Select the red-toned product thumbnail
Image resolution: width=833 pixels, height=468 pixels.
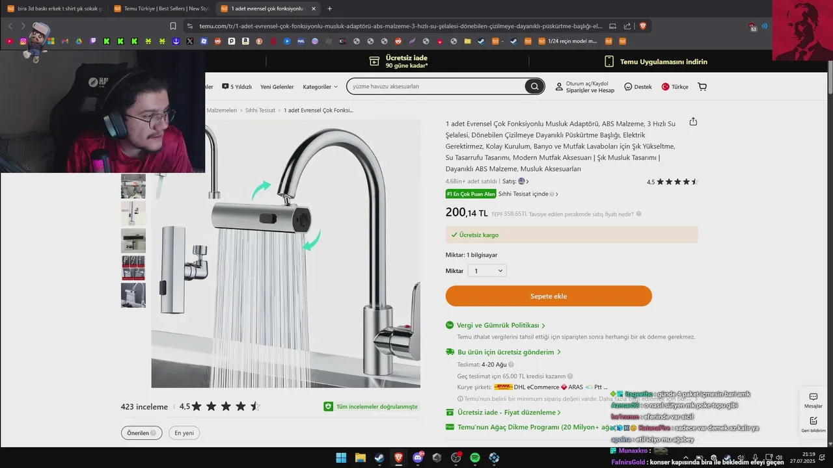point(133,268)
